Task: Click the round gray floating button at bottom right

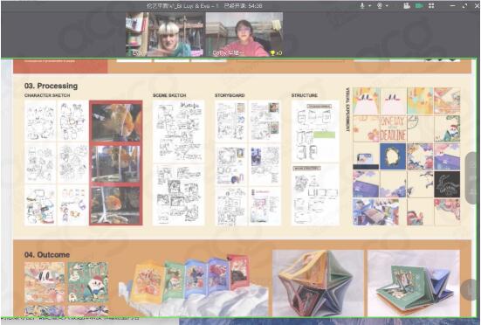Action: (469, 289)
